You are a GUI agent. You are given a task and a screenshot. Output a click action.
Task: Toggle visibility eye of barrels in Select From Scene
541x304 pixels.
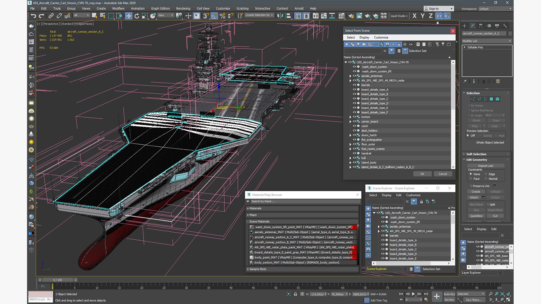pyautogui.click(x=354, y=85)
